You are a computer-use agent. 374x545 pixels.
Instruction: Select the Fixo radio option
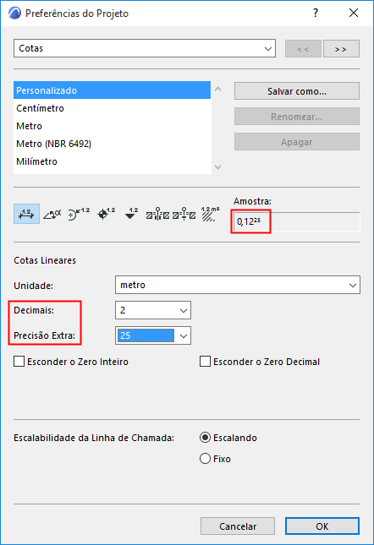[x=206, y=459]
